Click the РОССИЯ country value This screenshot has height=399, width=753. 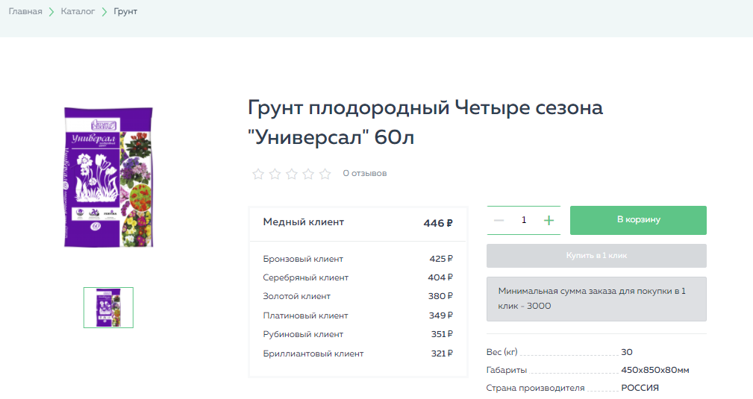(x=640, y=388)
